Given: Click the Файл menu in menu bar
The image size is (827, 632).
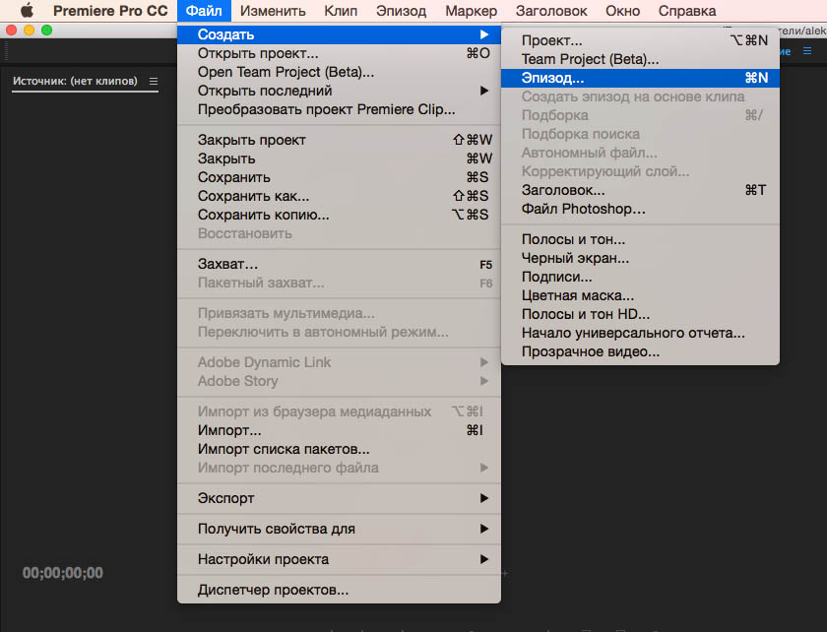Looking at the screenshot, I should click(204, 11).
